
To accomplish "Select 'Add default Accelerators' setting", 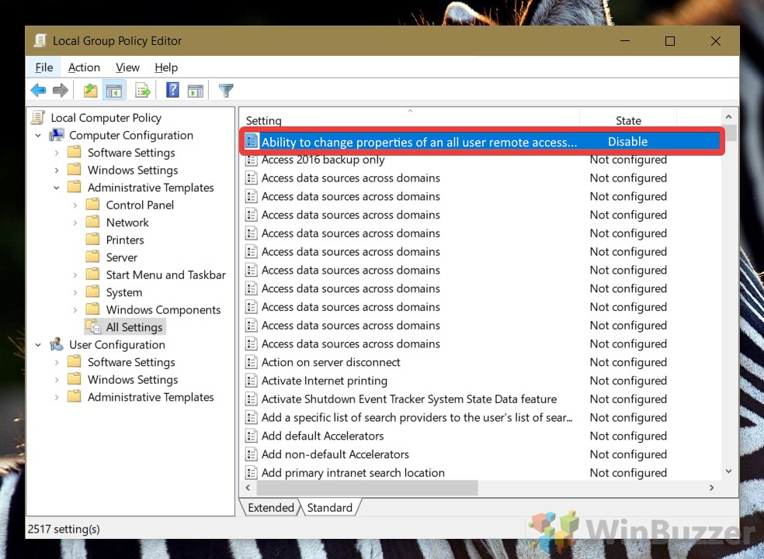I will [322, 436].
